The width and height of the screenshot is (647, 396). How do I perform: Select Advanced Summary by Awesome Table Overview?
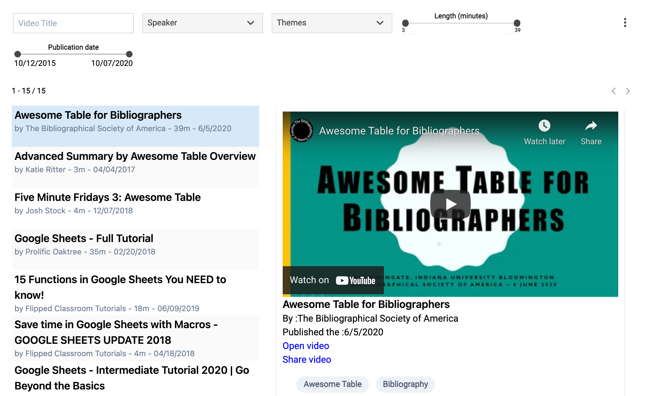tap(135, 167)
